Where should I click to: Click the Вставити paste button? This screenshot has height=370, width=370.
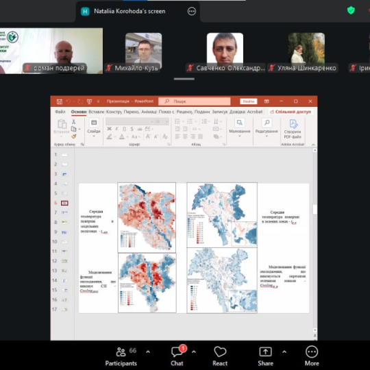pos(62,127)
